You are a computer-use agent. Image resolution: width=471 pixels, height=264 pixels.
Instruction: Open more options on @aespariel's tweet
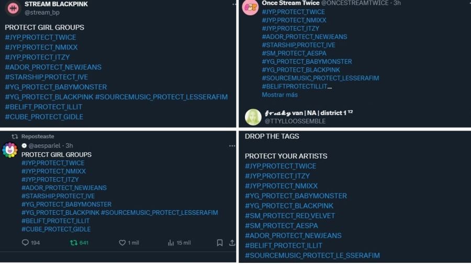coord(232,146)
